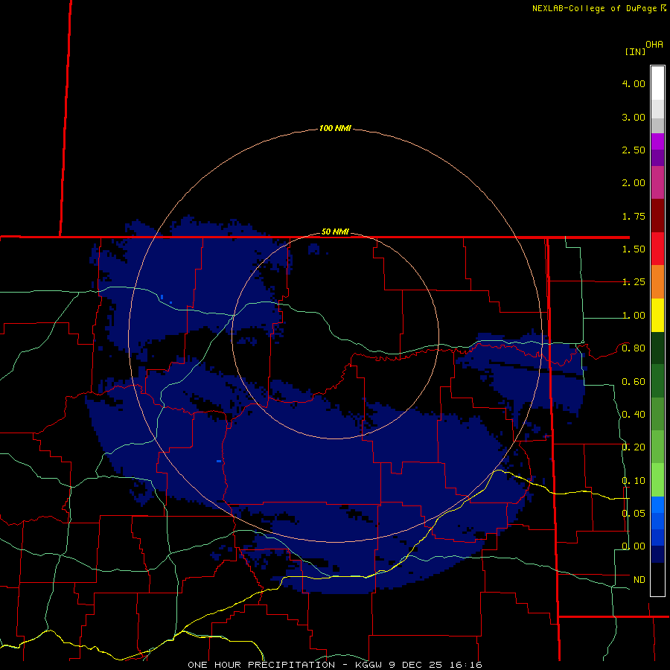The image size is (670, 670).
Task: Click the 16:16 time stamp in caption
Action: (466, 665)
